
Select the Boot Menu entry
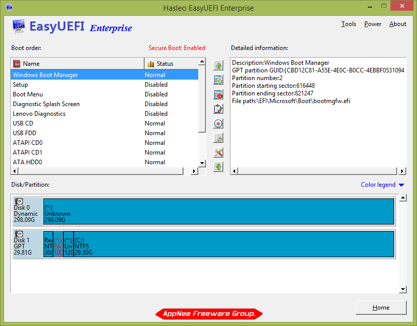[x=105, y=94]
